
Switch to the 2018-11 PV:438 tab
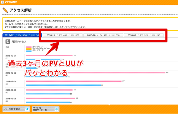point(63,35)
